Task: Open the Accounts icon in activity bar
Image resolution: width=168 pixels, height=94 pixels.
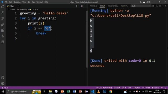Action: (x=3, y=78)
